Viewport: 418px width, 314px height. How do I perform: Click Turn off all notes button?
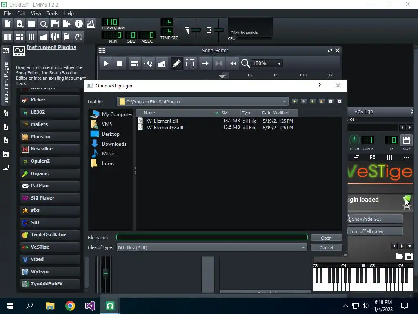click(376, 231)
